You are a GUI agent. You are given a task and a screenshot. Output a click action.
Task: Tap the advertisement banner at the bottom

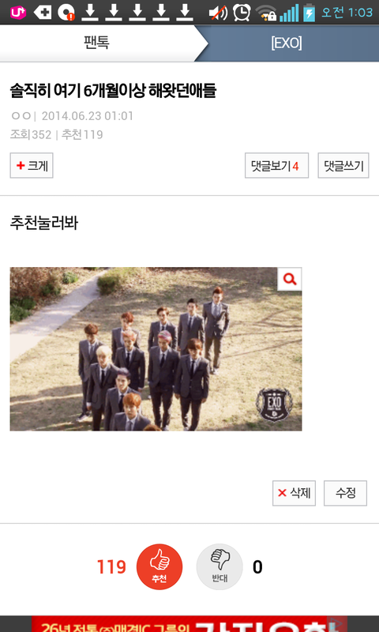tap(189, 624)
